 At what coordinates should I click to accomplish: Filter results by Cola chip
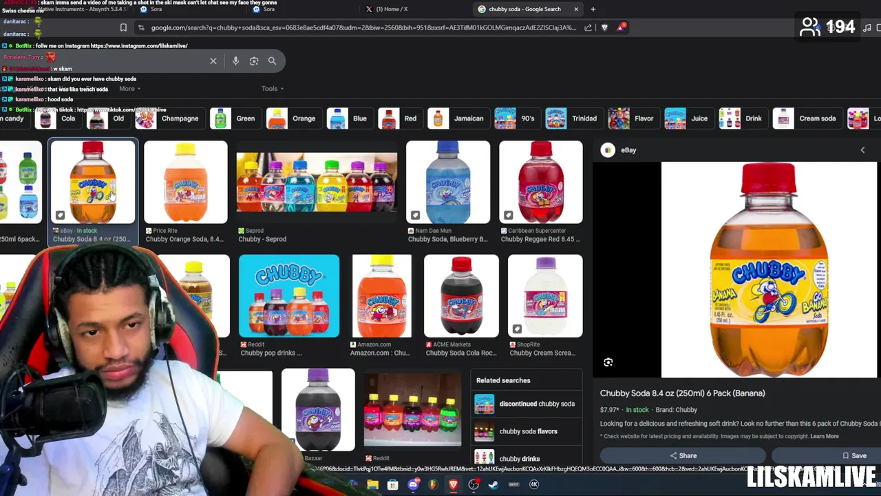57,118
